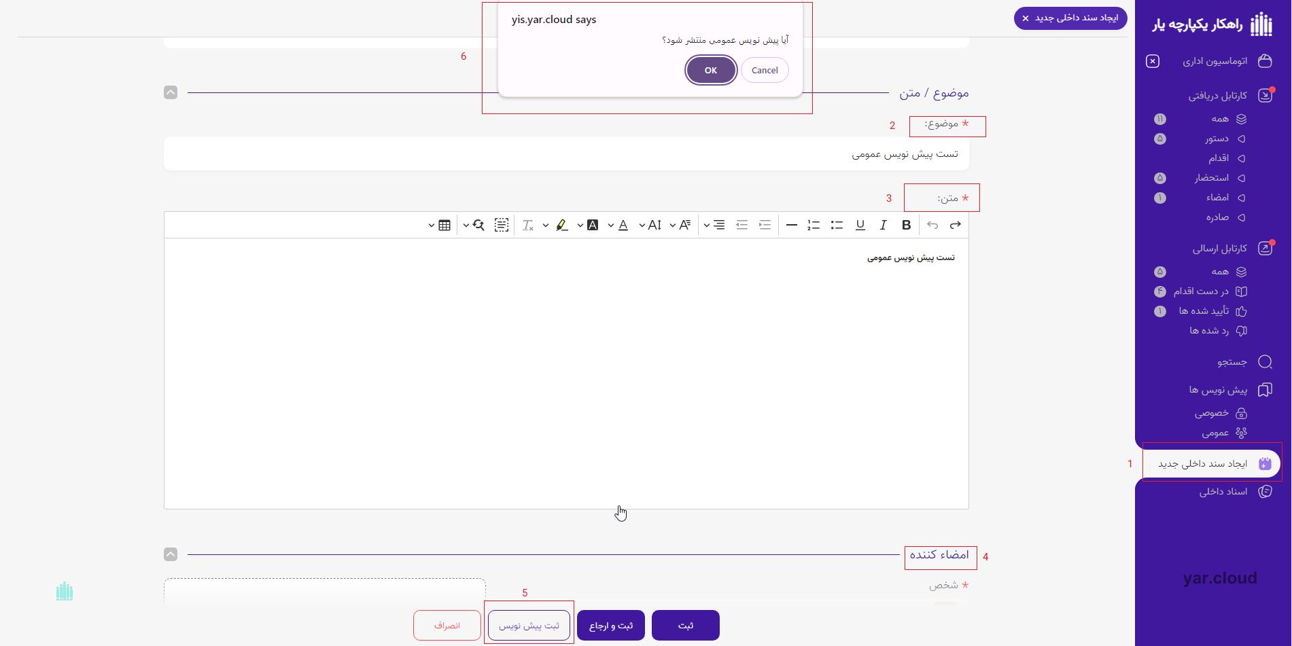Image resolution: width=1292 pixels, height=646 pixels.
Task: Apply italic formatting in editor toolbar
Action: coord(883,225)
